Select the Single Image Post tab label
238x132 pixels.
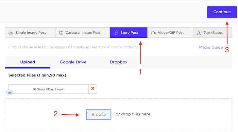pos(31,33)
